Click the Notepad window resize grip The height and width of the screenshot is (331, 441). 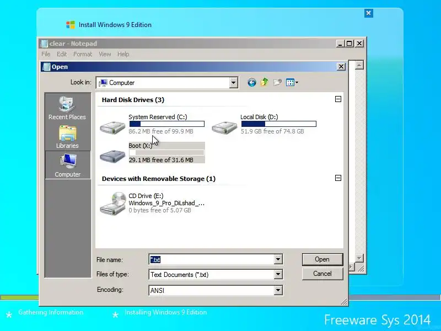[x=361, y=269]
